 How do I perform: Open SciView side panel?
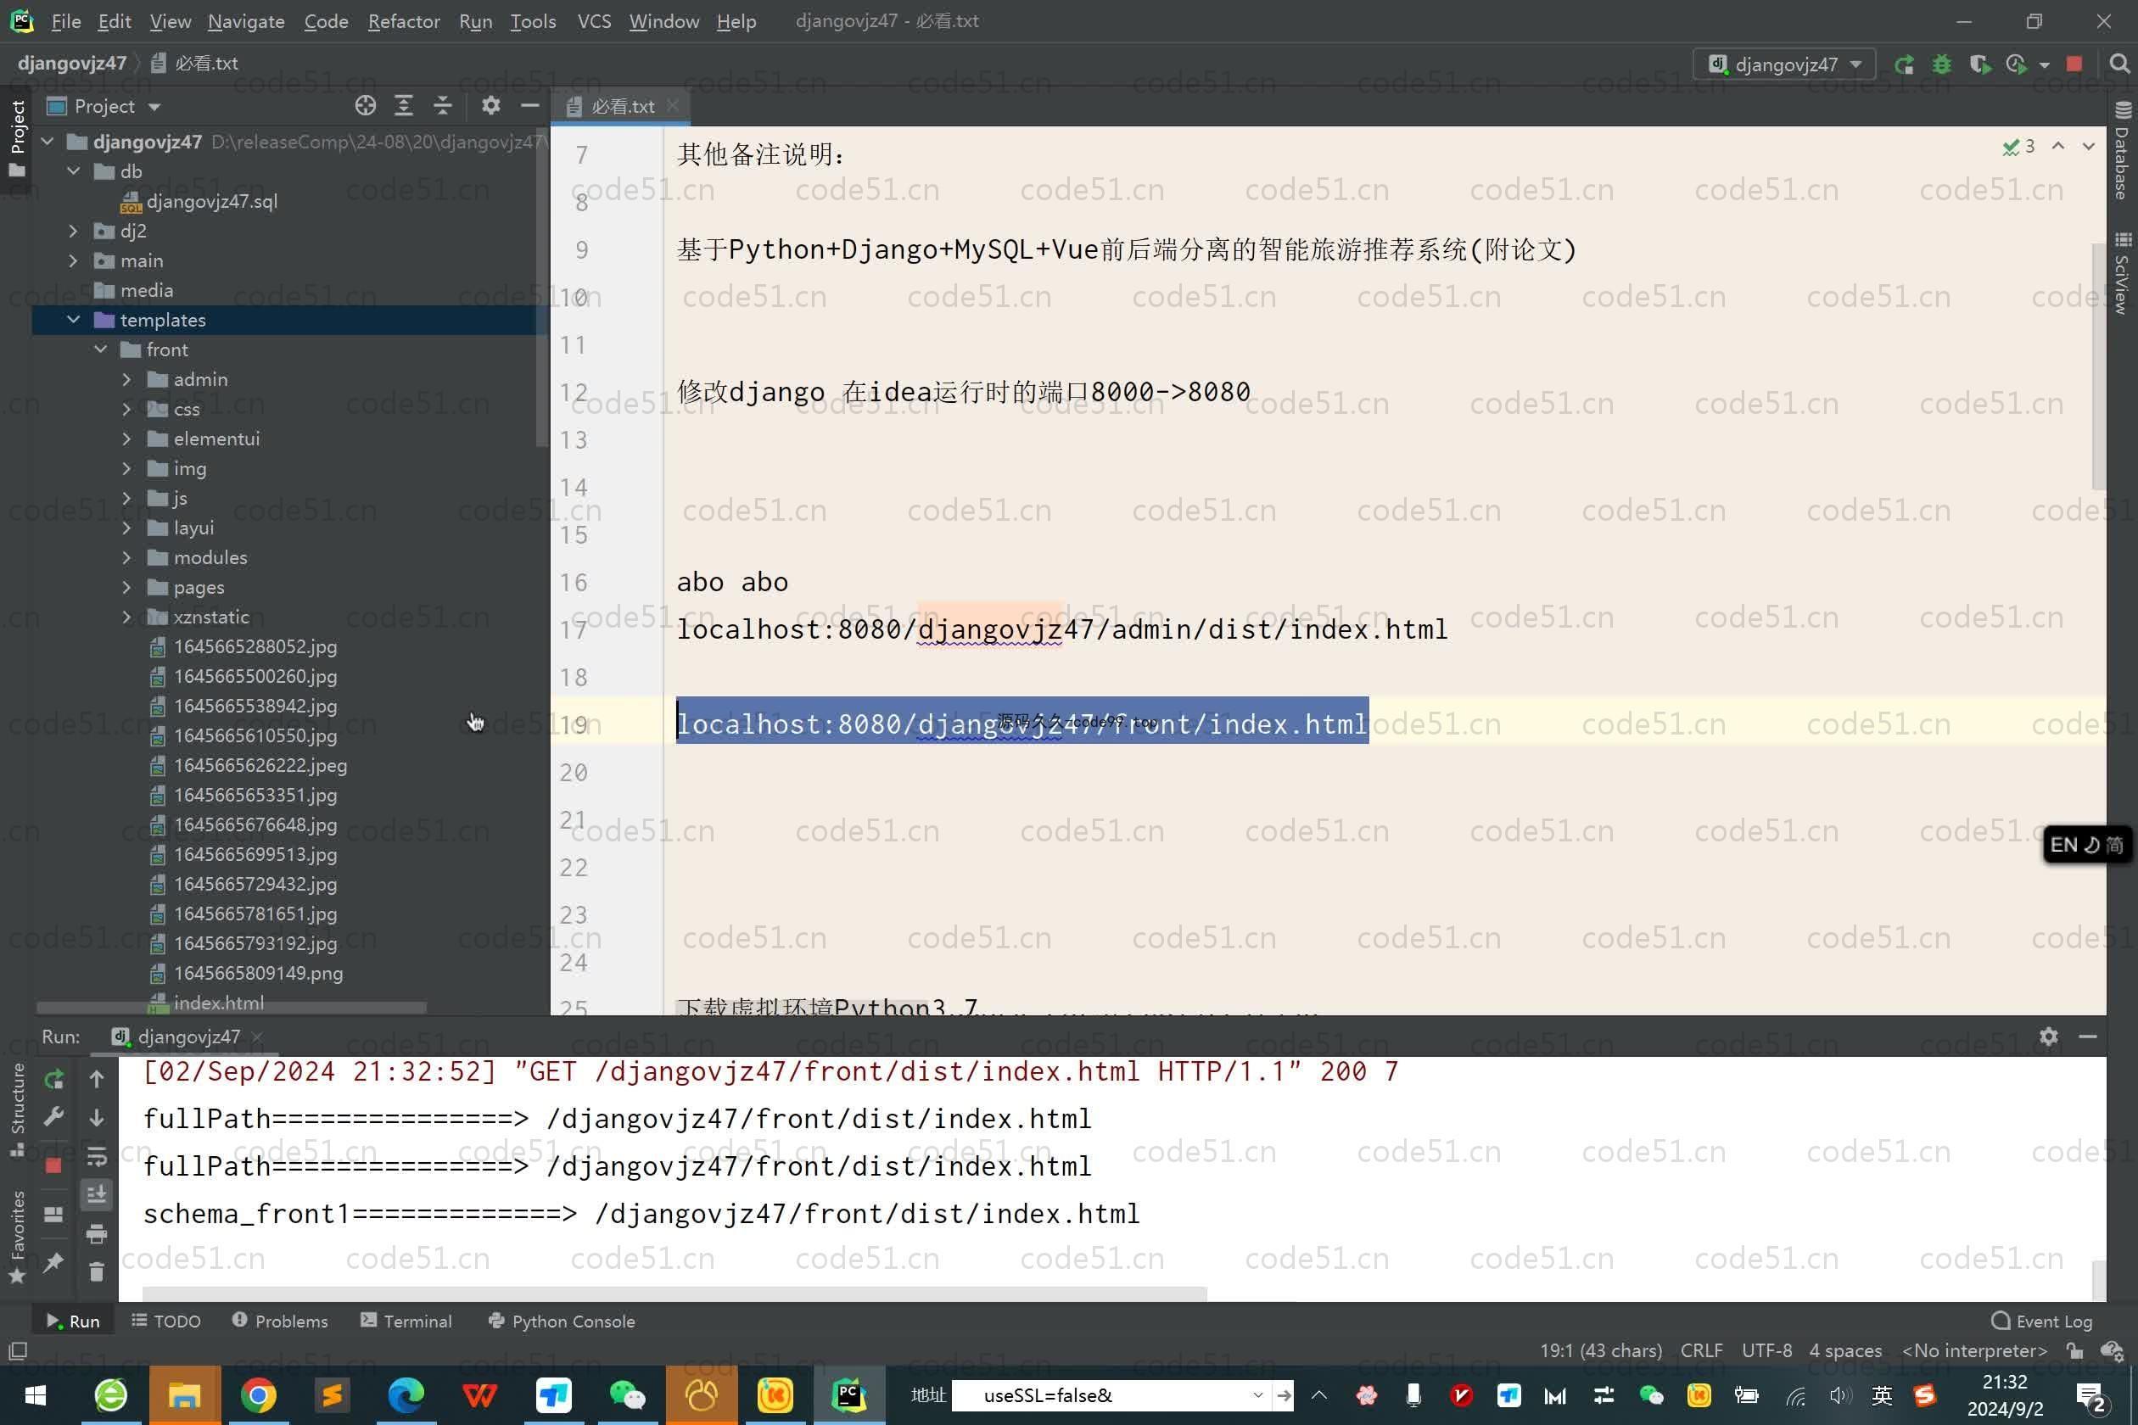click(x=2122, y=273)
